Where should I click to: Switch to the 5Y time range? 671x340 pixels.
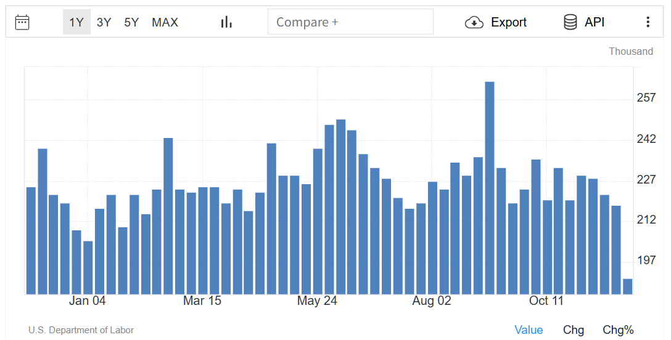point(131,22)
